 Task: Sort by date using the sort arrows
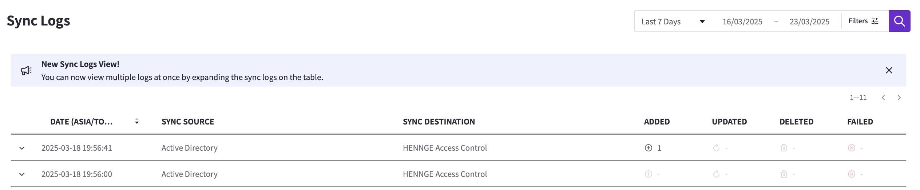point(137,121)
